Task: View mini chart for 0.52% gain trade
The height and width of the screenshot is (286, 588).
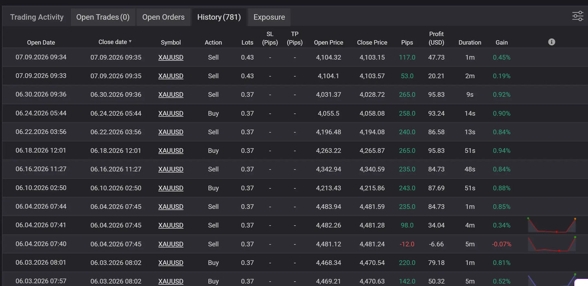Action: (552, 280)
